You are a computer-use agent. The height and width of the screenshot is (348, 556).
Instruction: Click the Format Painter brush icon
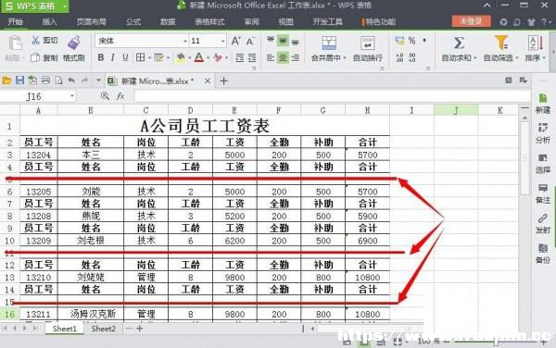tap(74, 43)
